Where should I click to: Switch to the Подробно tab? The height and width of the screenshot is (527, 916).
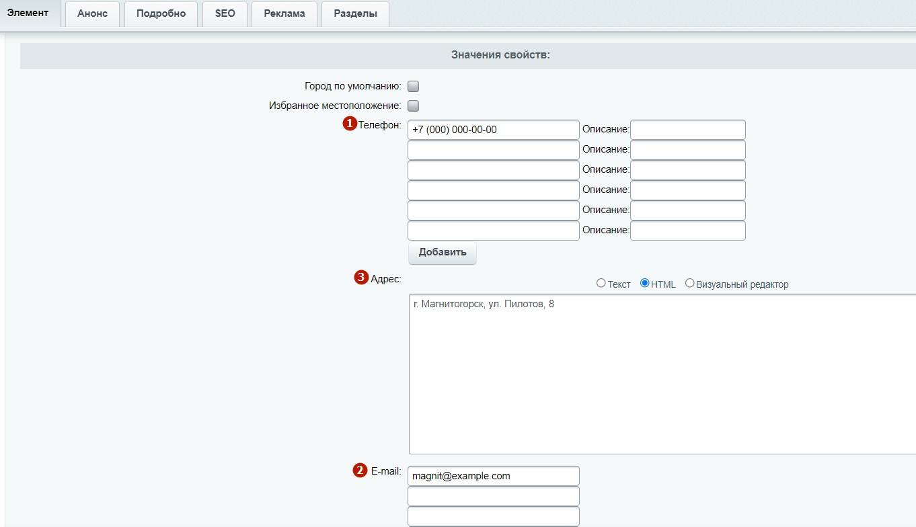(161, 13)
